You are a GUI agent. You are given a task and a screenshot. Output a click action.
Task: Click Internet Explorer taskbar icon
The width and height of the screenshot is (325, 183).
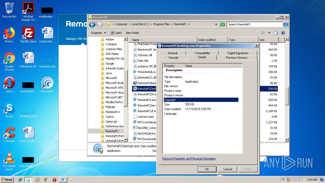pyautogui.click(x=20, y=180)
